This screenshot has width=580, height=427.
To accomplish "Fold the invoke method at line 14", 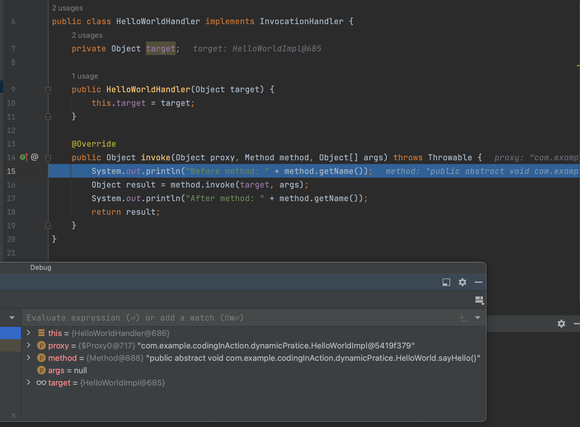I will [x=48, y=158].
